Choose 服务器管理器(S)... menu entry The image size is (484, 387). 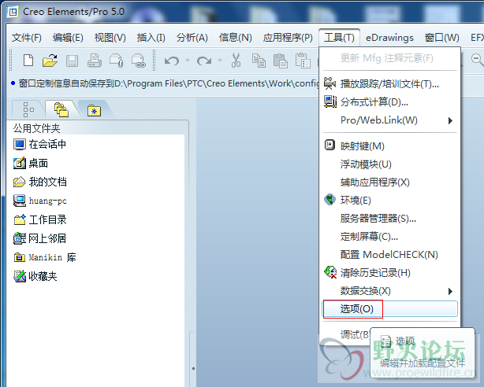390,219
